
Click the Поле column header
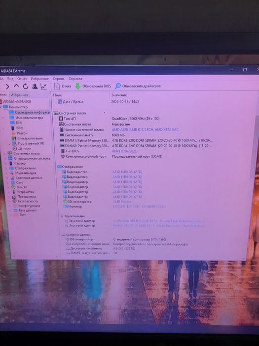tap(58, 95)
